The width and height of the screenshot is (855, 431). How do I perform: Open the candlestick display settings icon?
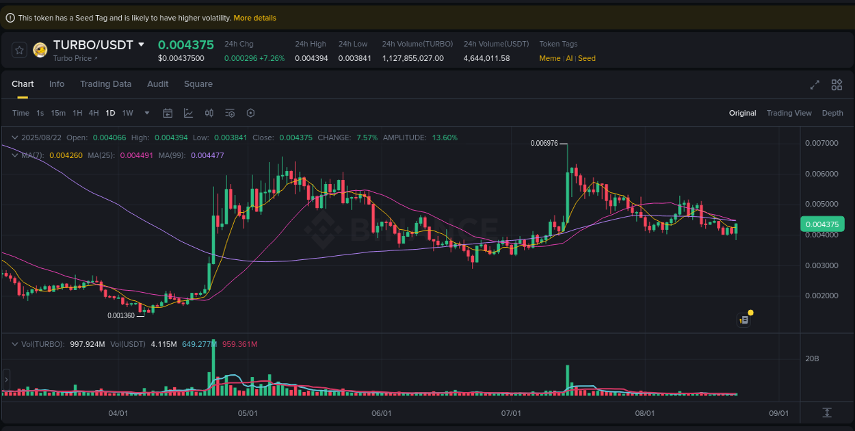[209, 113]
